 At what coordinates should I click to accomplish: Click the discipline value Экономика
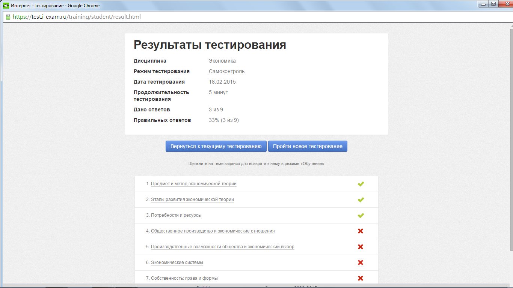222,61
